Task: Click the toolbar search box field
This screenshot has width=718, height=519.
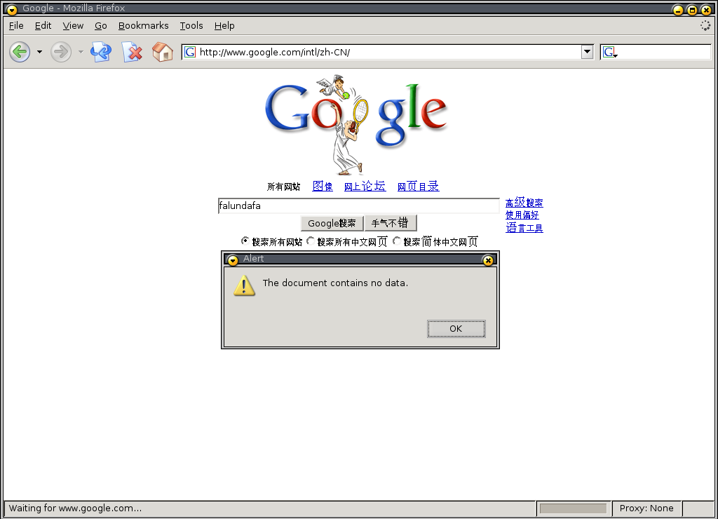Action: pos(656,52)
